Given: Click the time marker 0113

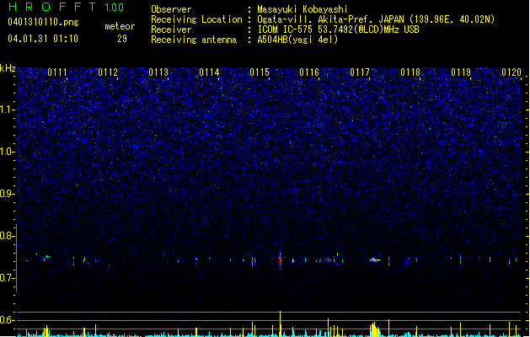Looking at the screenshot, I should (158, 72).
